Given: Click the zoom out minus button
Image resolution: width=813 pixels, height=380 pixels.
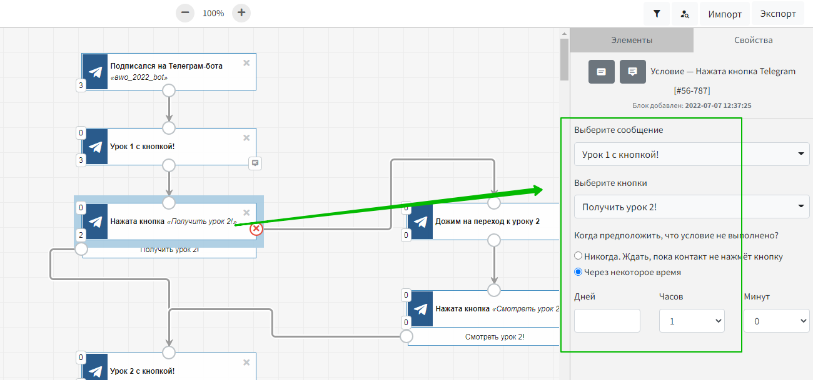Looking at the screenshot, I should click(x=185, y=13).
